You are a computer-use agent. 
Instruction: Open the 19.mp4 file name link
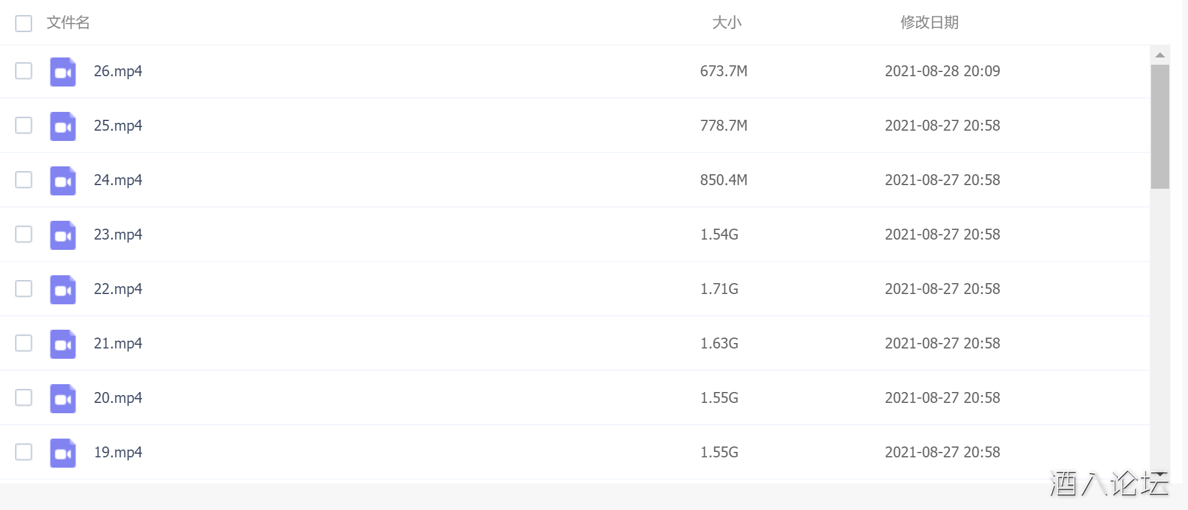(118, 452)
